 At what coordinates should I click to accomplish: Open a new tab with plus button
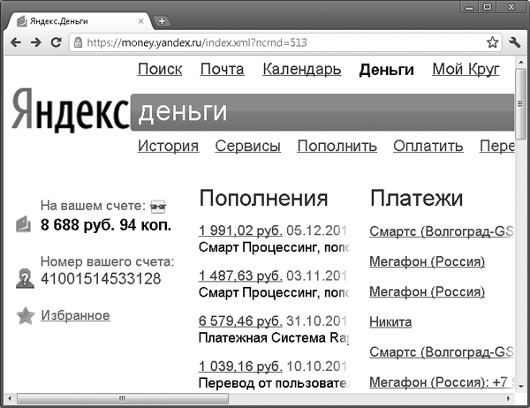coord(162,20)
